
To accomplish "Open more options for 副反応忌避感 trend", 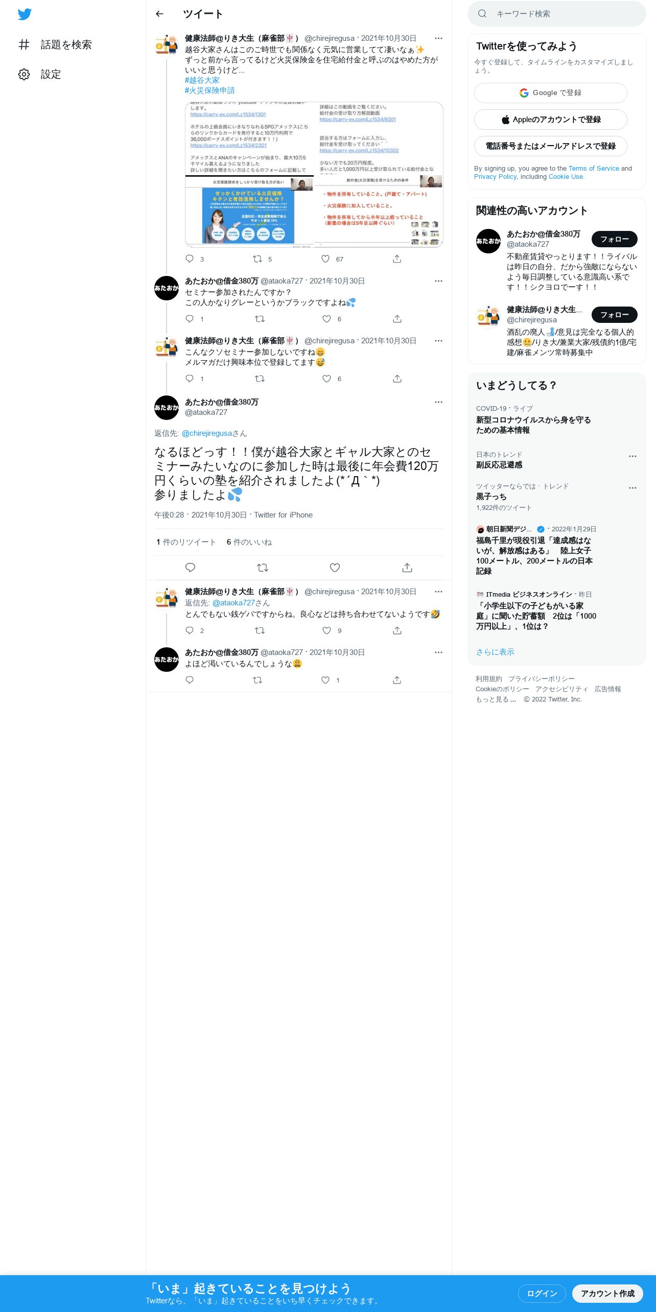I will point(632,456).
